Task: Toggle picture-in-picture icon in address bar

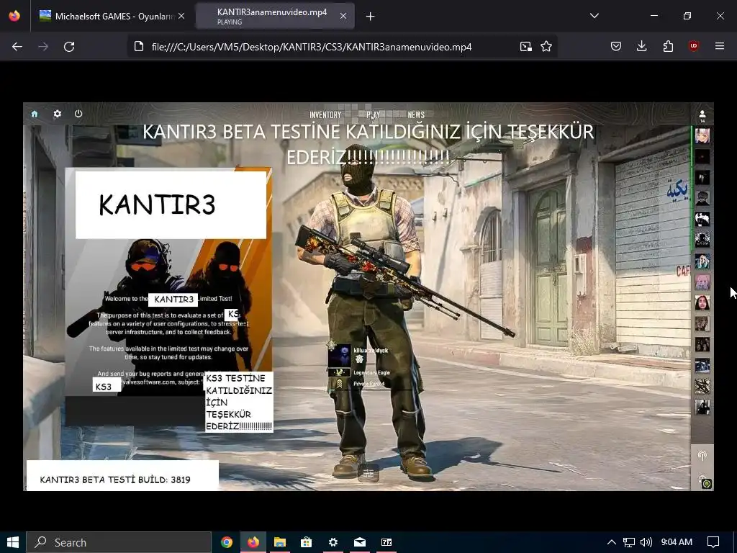Action: point(526,47)
